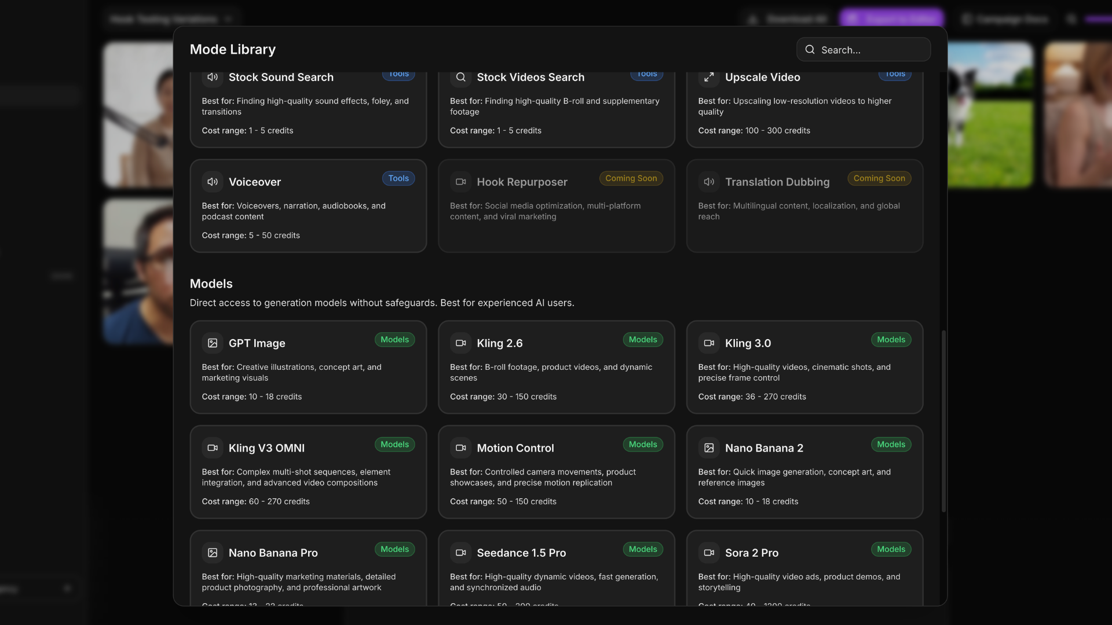Click the image icon beside GPT Image

pyautogui.click(x=213, y=343)
